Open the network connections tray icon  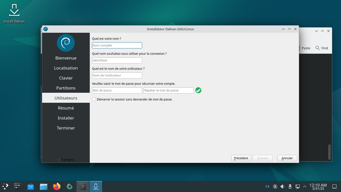[298, 186]
